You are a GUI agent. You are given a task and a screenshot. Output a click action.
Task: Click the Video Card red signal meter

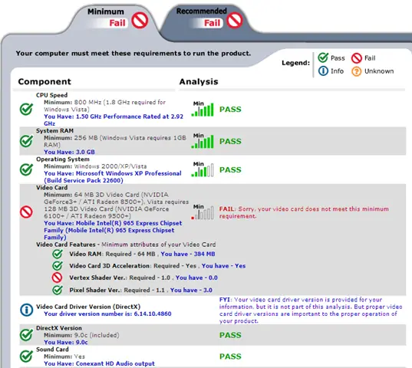[x=203, y=212]
